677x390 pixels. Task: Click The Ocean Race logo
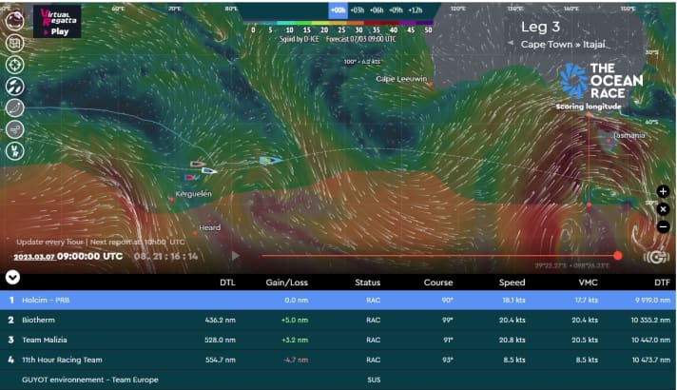tap(601, 80)
